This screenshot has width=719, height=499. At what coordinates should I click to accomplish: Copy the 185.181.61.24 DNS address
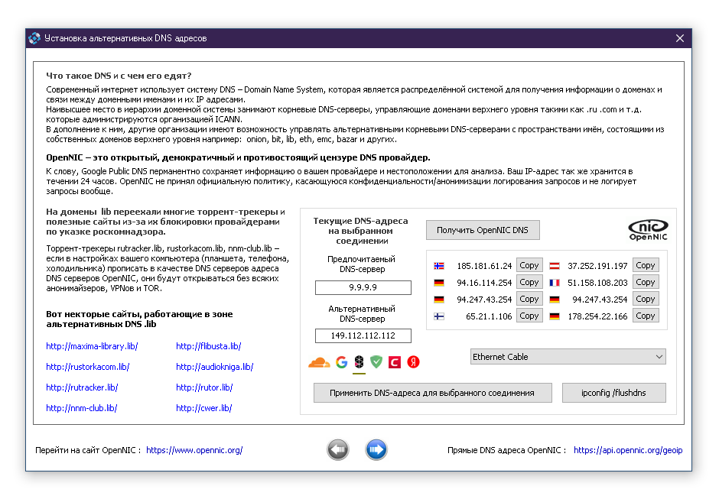(x=529, y=266)
